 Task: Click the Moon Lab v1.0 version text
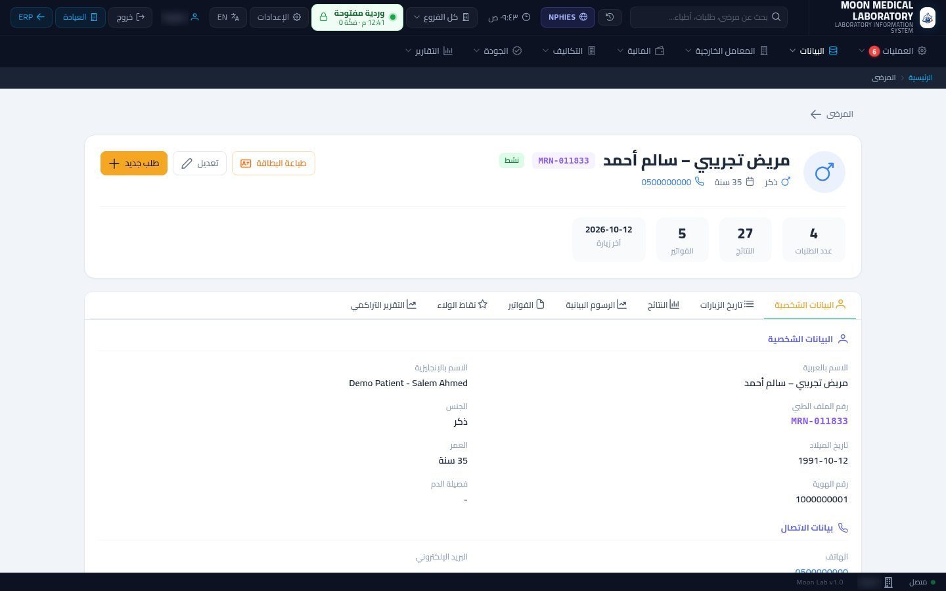tap(819, 582)
